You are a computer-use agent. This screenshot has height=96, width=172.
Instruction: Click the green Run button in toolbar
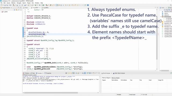point(43,5)
